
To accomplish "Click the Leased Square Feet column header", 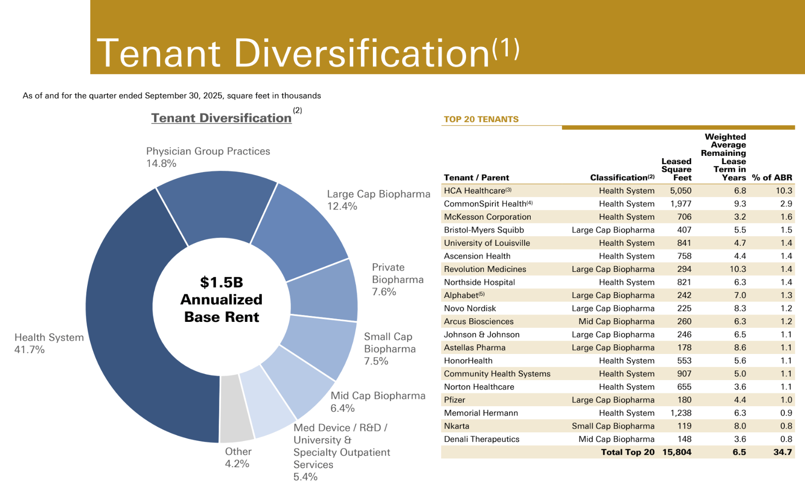I will point(677,169).
